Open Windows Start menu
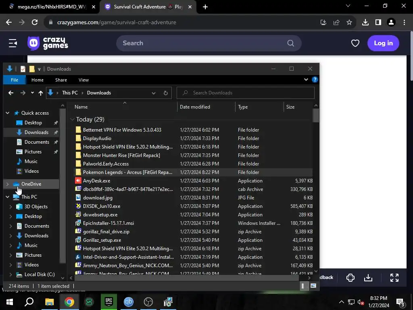Screen dimensions: 413x310 tap(10, 302)
